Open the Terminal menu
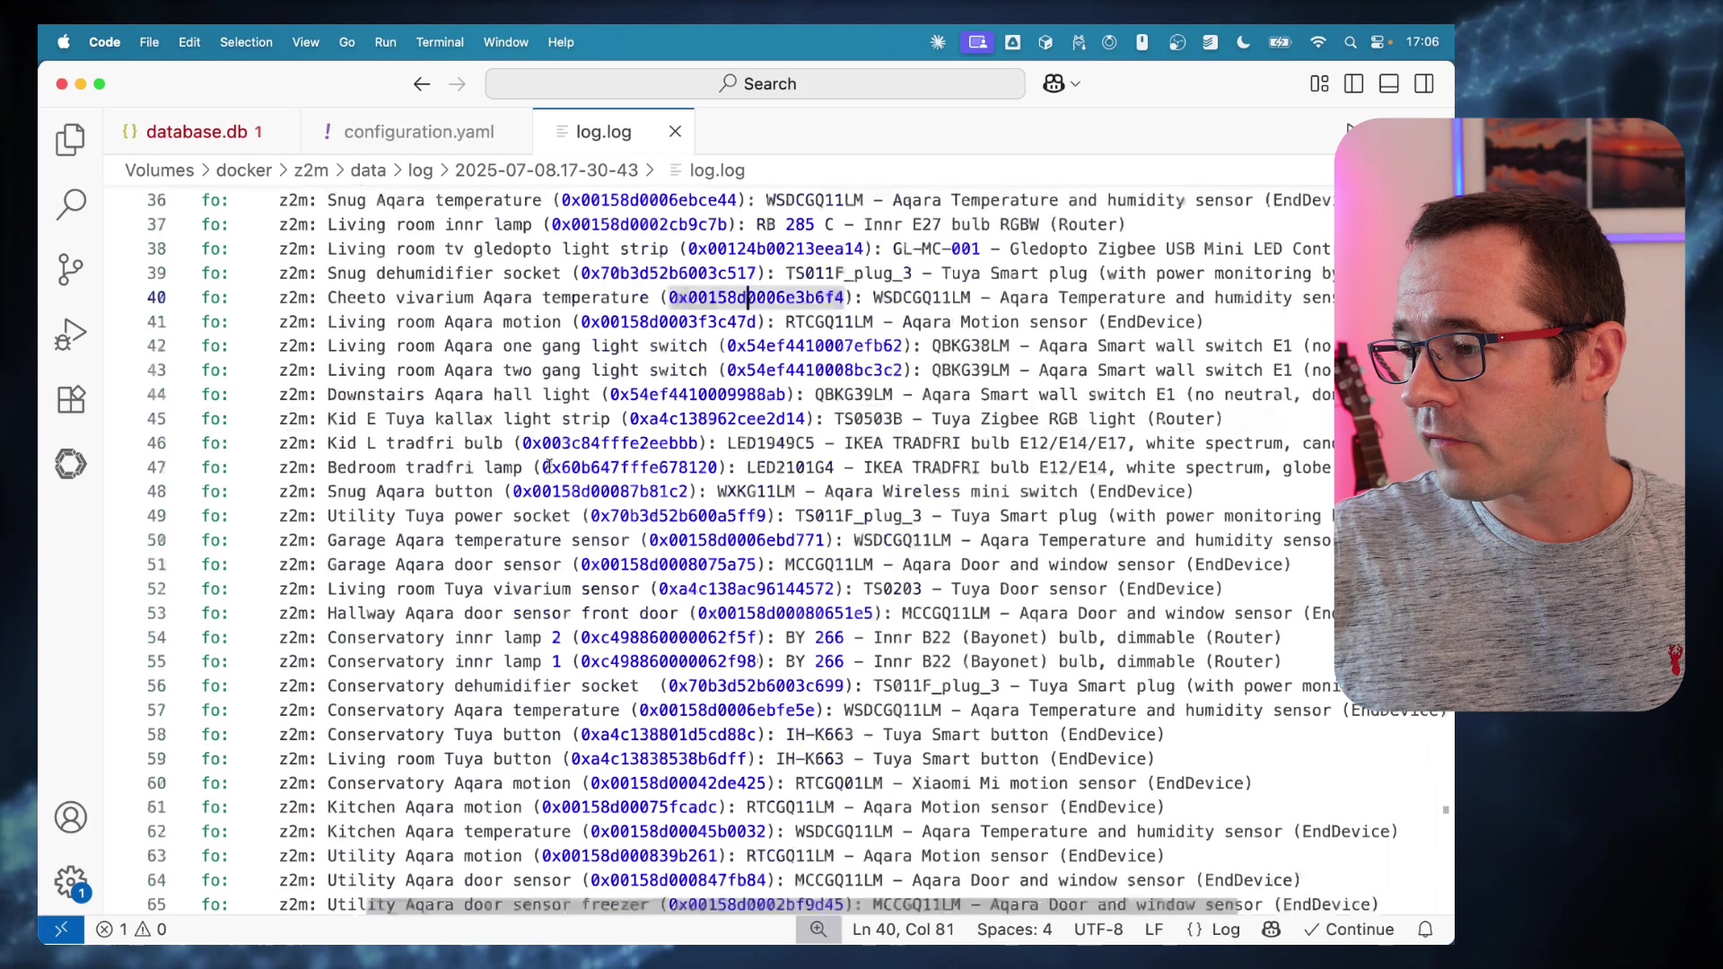Image resolution: width=1723 pixels, height=969 pixels. pos(439,42)
